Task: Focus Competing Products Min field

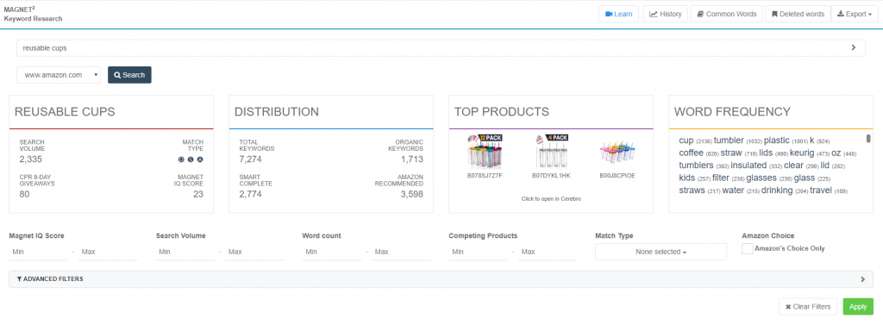Action: point(478,252)
